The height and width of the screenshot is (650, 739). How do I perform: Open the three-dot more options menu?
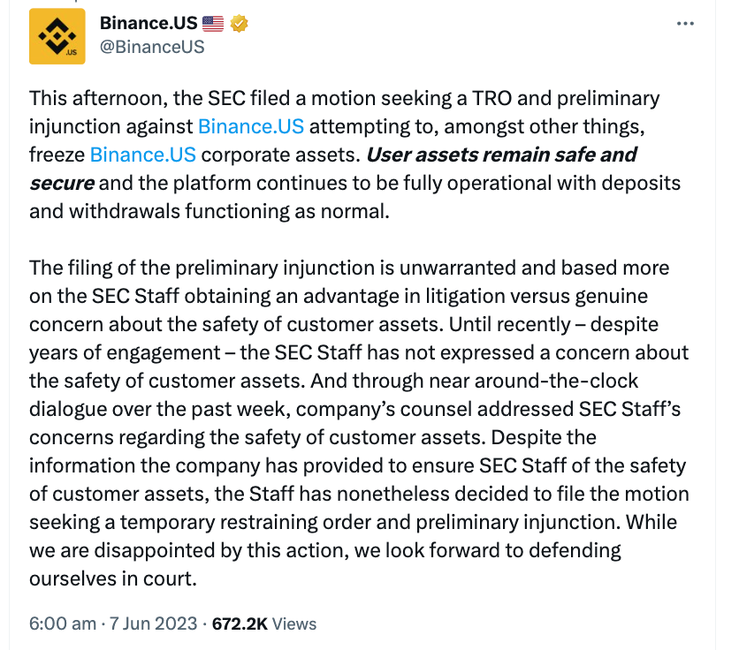(685, 24)
